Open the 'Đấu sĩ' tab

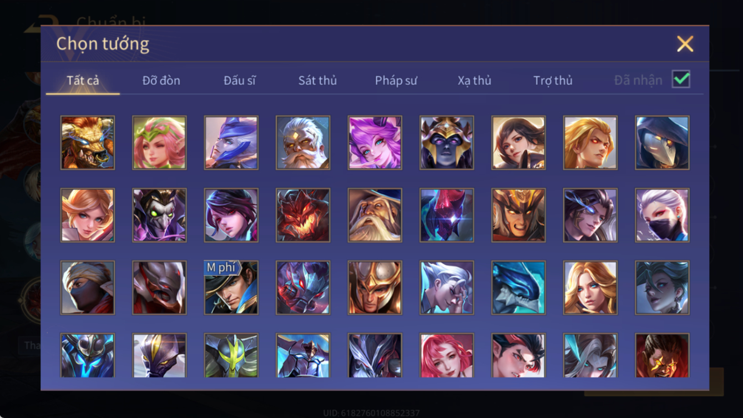(240, 80)
